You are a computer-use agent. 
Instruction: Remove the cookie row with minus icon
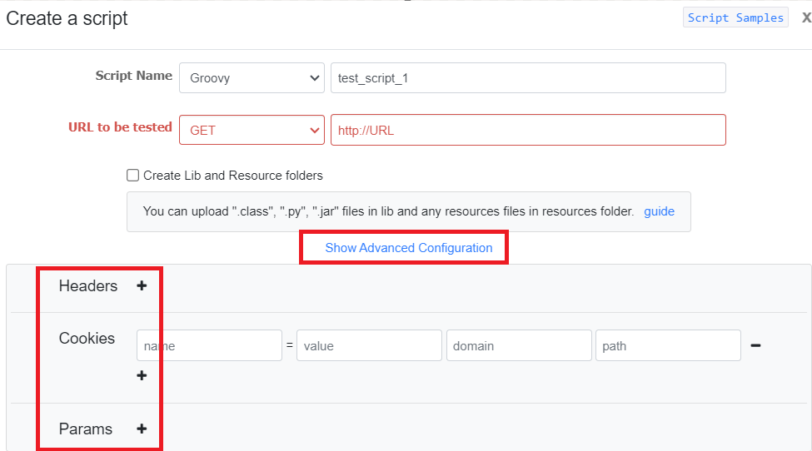[755, 345]
